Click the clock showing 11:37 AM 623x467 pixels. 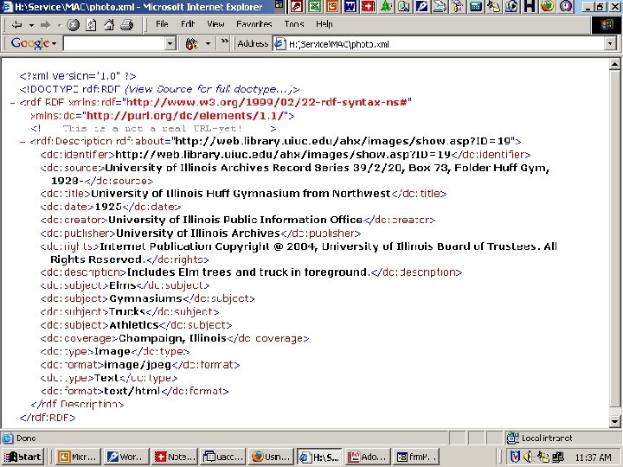(x=593, y=457)
